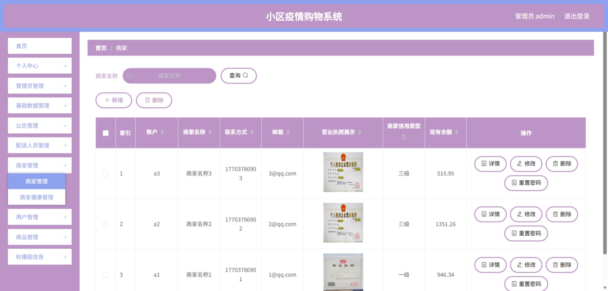This screenshot has width=608, height=291.
Task: View 详情 for 商家名称1
Action: point(490,265)
